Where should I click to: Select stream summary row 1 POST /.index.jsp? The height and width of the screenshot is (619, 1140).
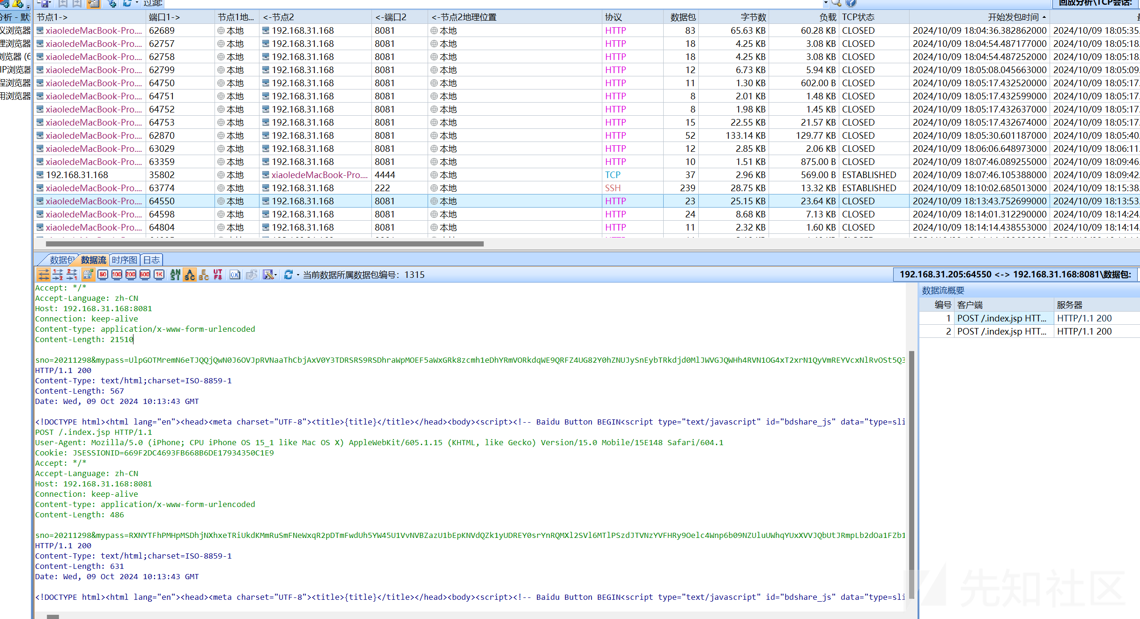(1029, 318)
